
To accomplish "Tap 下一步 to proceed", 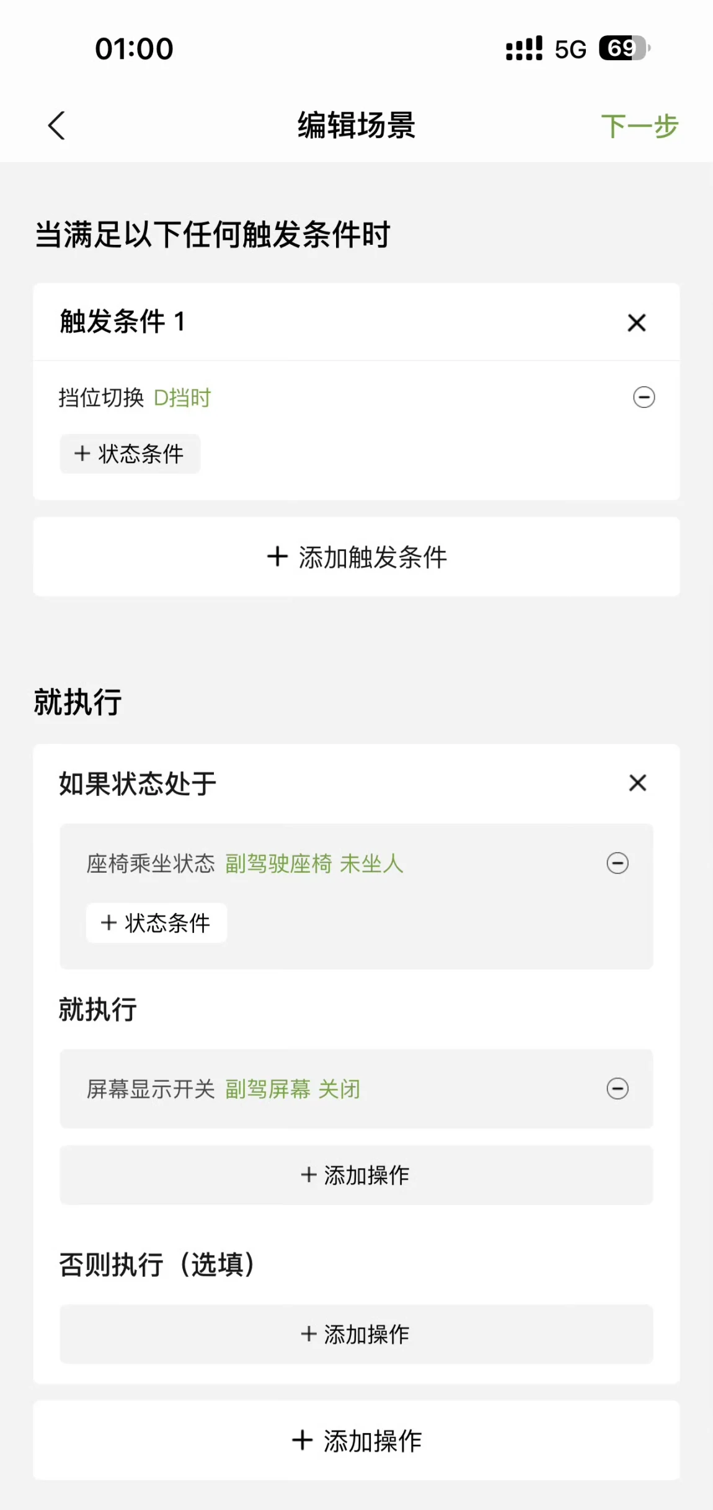I will (x=639, y=126).
